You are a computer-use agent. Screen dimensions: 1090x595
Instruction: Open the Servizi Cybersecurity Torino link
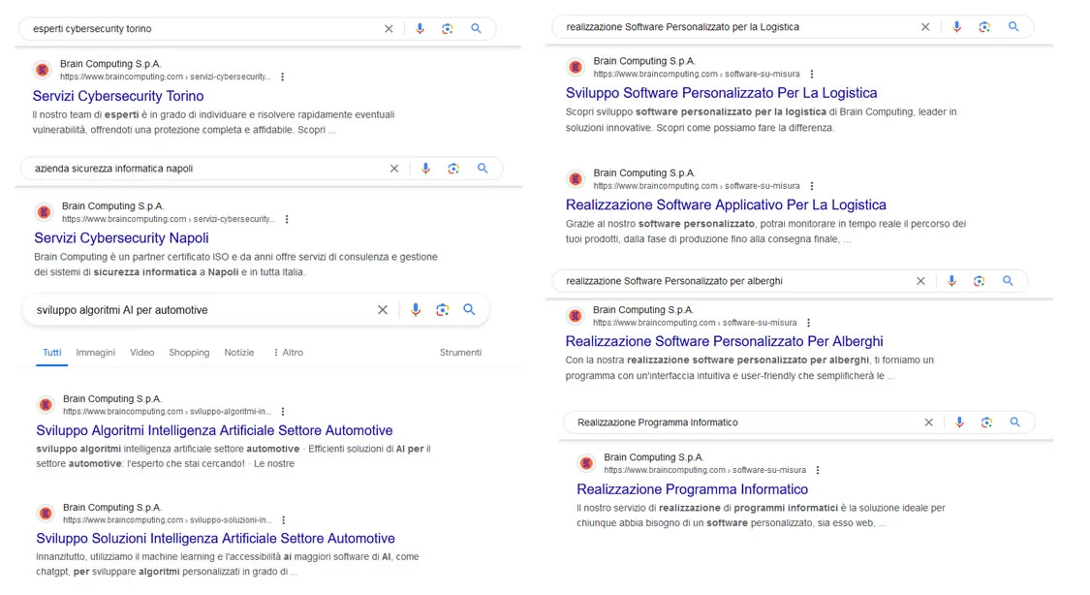point(118,96)
